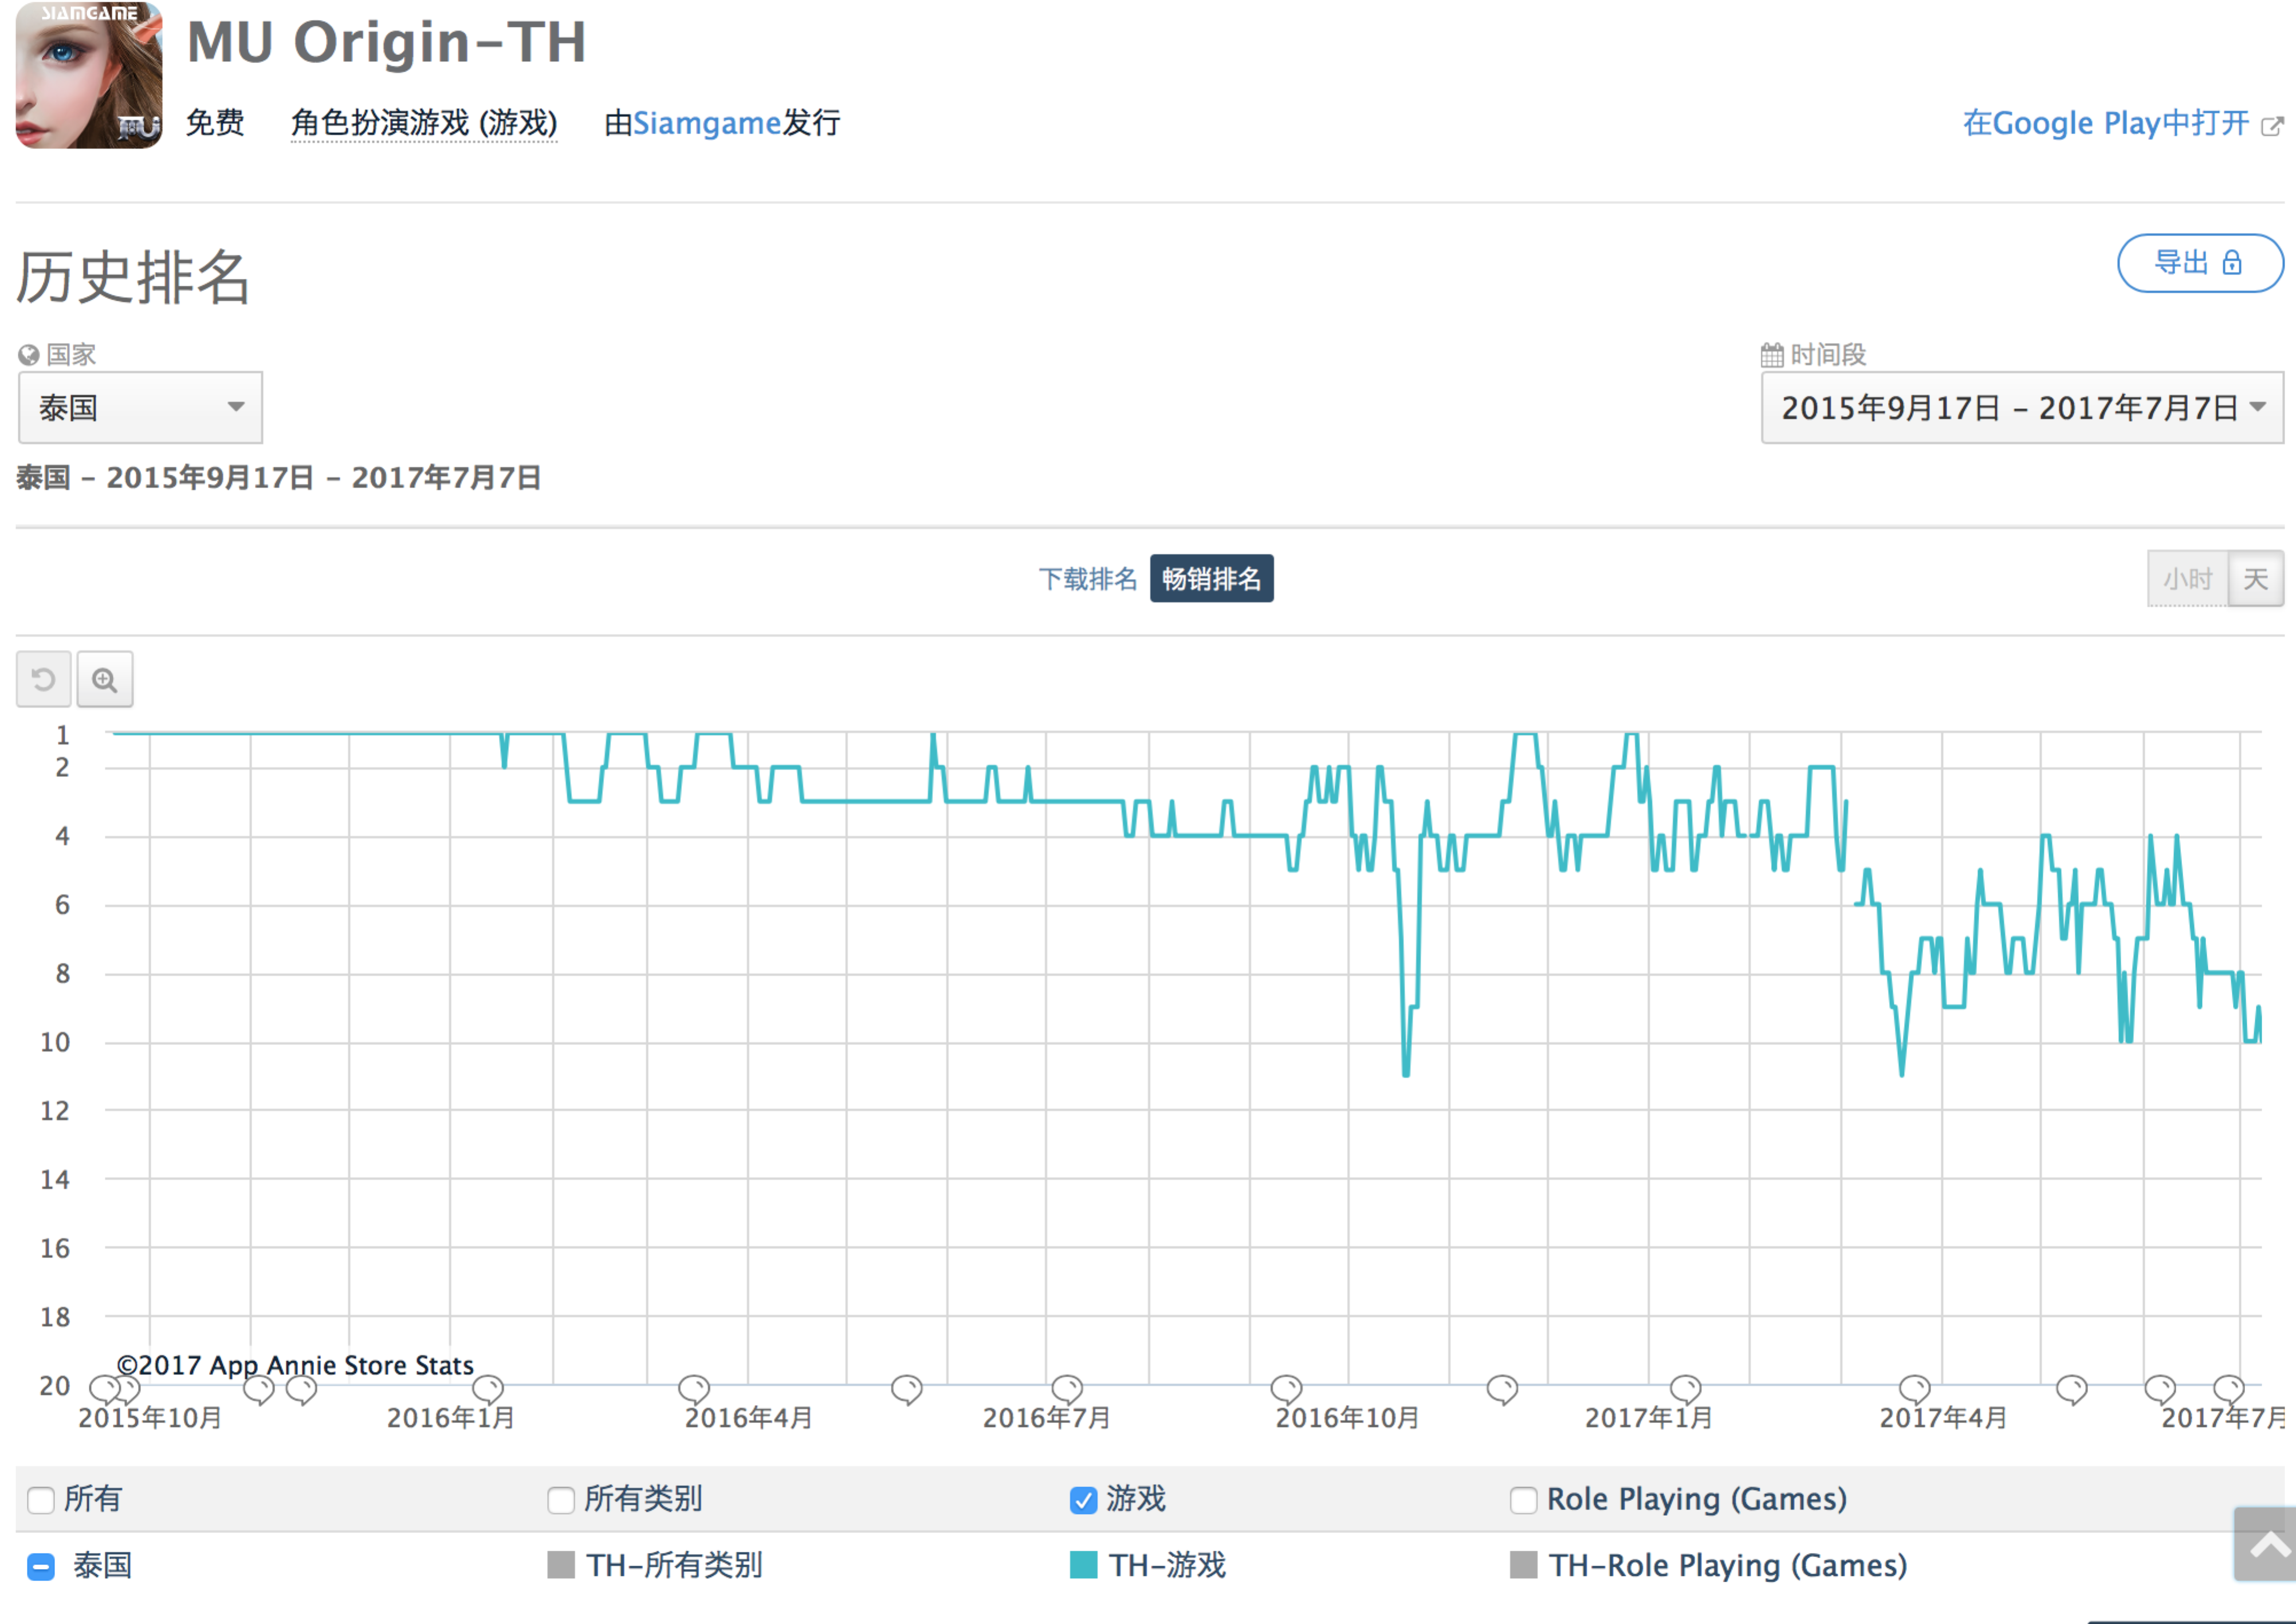Click the 历史排名 heading
Image resolution: width=2296 pixels, height=1624 pixels.
pos(132,277)
